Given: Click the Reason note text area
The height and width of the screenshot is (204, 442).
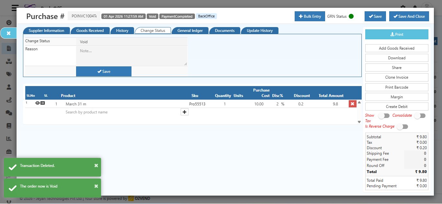Looking at the screenshot, I should click(131, 56).
